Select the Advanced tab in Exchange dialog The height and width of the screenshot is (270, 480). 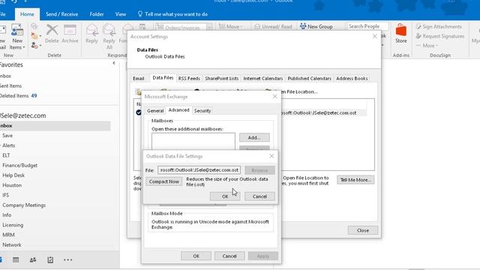[178, 110]
